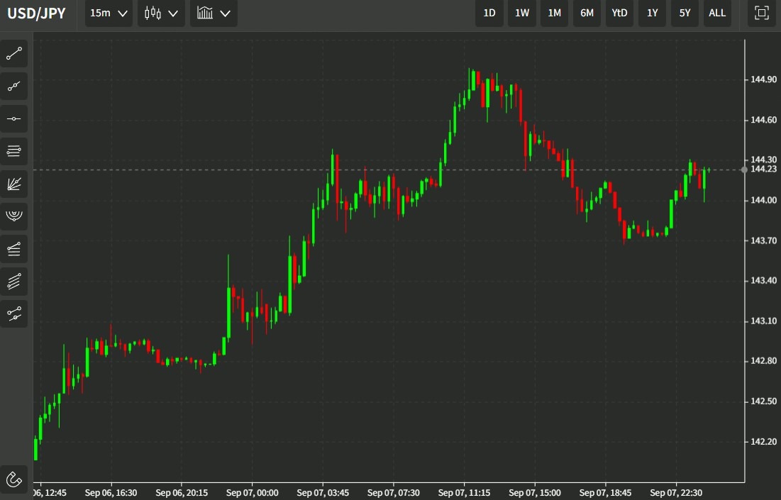Click the Sep 07, 11:15 time label
781x500 pixels.
coord(464,492)
